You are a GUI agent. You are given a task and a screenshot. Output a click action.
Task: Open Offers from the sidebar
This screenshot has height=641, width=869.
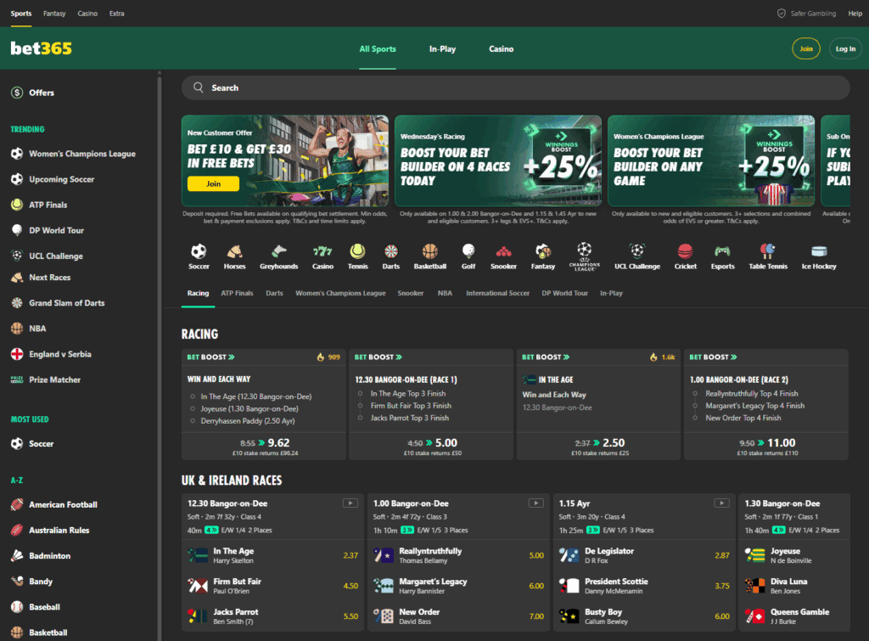coord(42,92)
